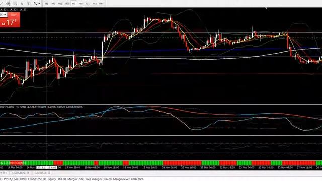
Task: Click the Profit/Loss: 30.90 status text
Action: 15,179
